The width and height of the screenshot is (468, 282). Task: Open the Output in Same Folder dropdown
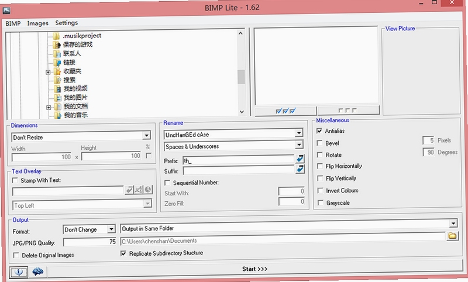453,223
